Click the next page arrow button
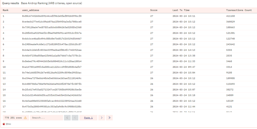The width and height of the screenshot is (257, 129). [x=101, y=118]
